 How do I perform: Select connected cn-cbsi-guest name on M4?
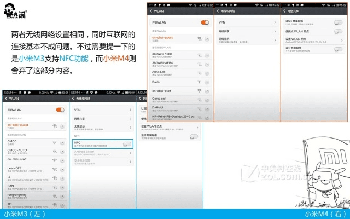tap(162, 38)
